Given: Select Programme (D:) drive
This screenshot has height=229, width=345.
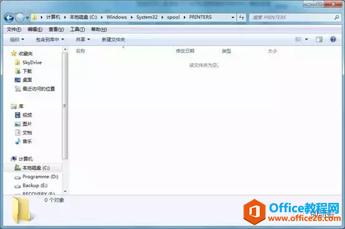Looking at the screenshot, I should 40,177.
